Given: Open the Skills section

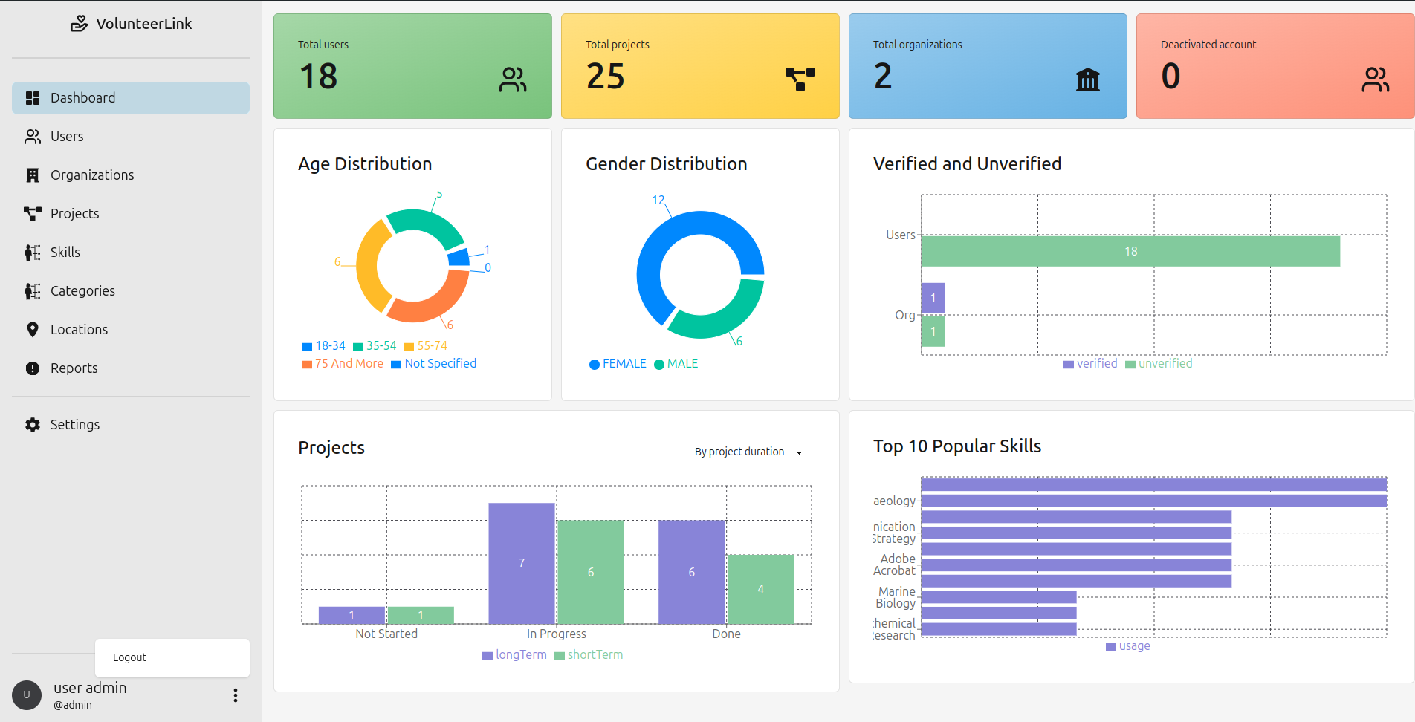Looking at the screenshot, I should point(131,253).
